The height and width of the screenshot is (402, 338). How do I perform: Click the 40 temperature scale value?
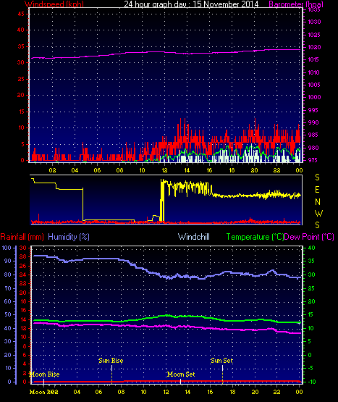coord(312,248)
